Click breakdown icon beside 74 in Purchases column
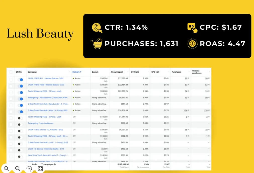Screen dimensions: 254x173 tap(188, 91)
